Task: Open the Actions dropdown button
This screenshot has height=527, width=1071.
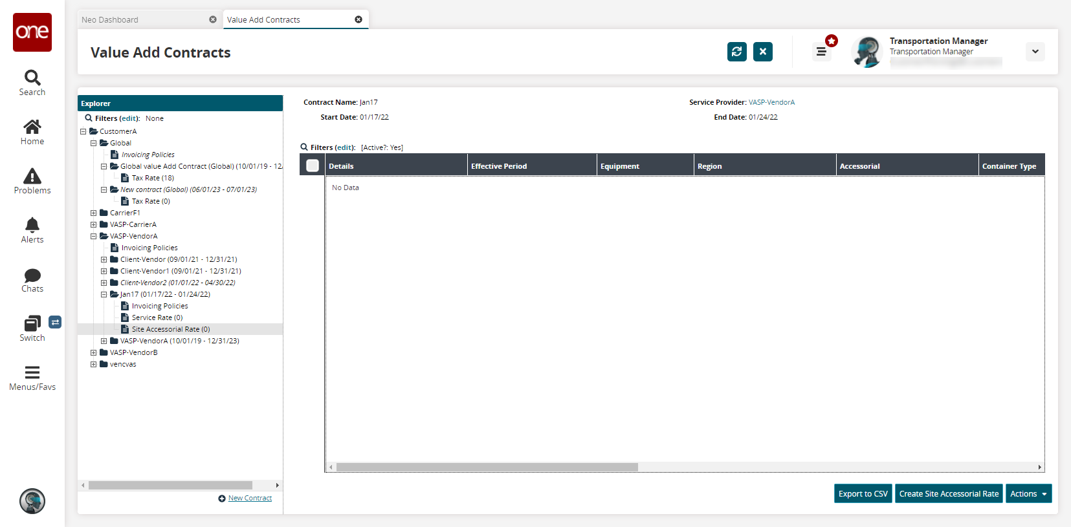Action: pos(1029,493)
